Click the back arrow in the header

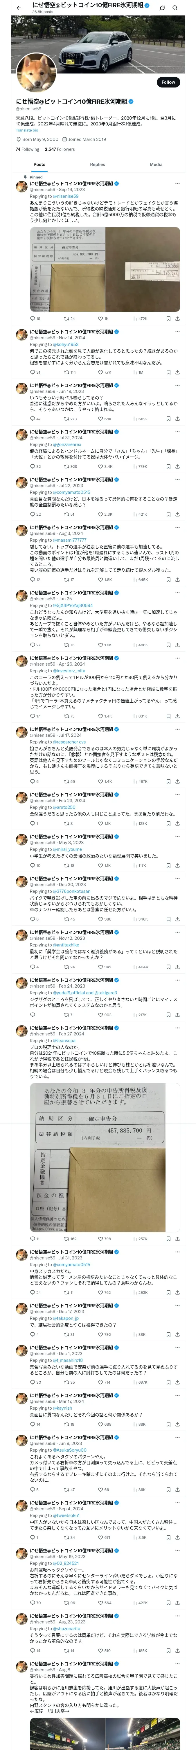pyautogui.click(x=18, y=7)
